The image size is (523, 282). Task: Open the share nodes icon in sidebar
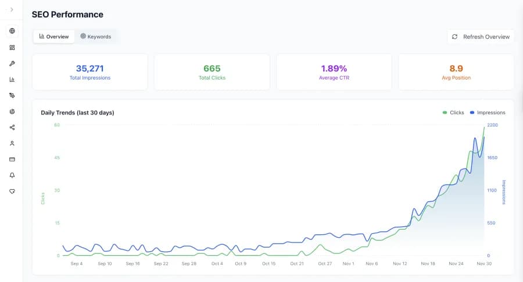click(x=12, y=127)
